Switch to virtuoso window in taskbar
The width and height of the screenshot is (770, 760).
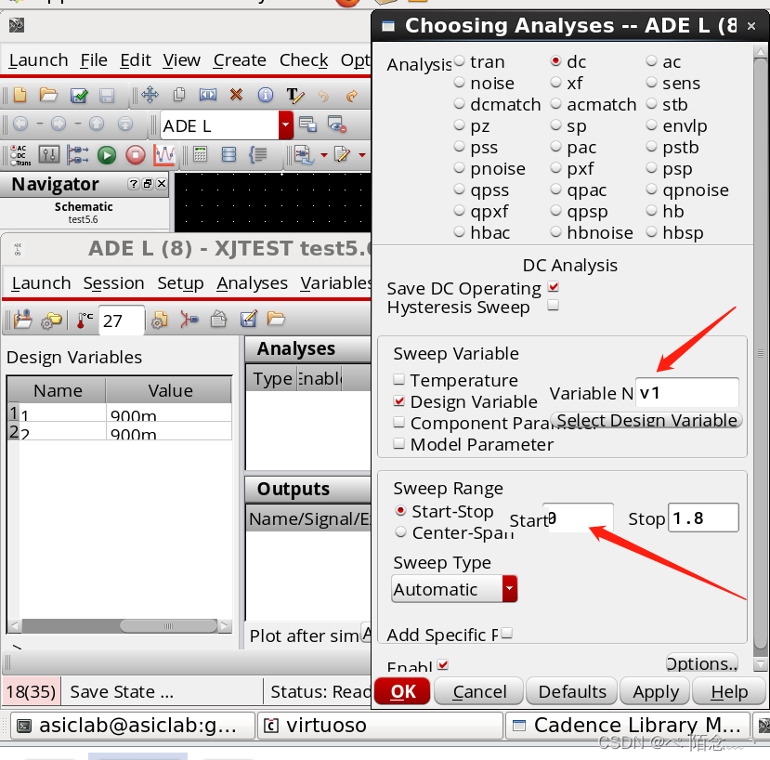[380, 725]
